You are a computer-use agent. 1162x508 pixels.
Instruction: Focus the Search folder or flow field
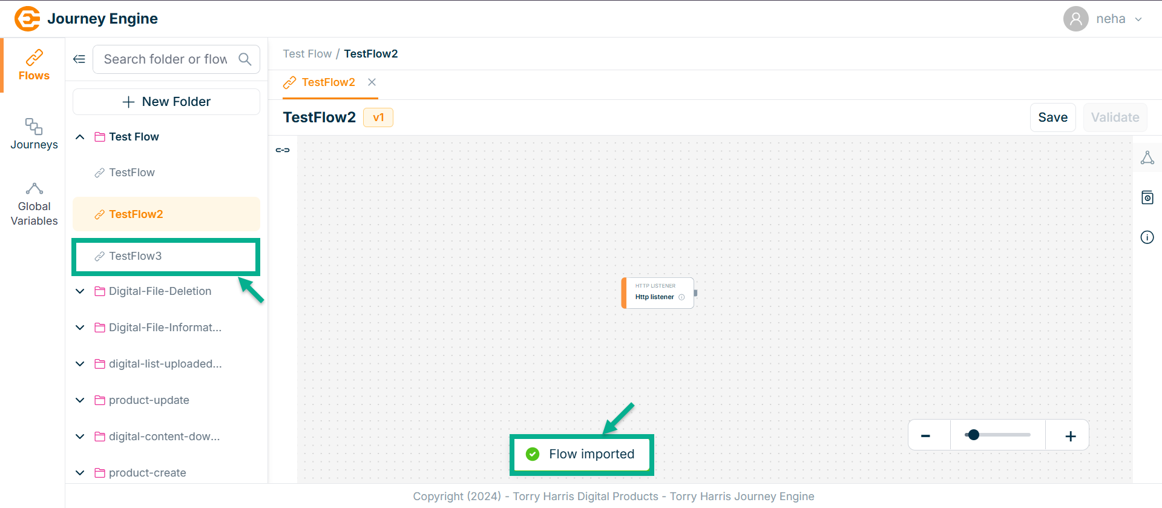[x=165, y=59]
